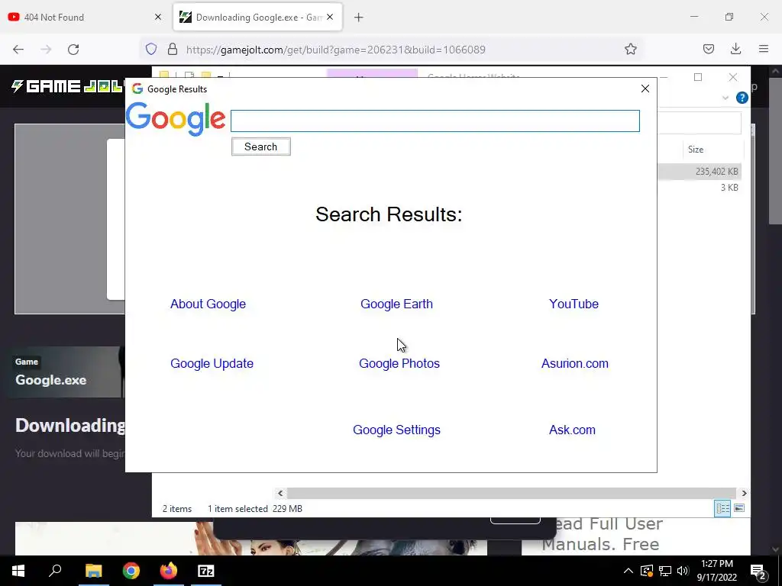The height and width of the screenshot is (586, 782).
Task: Click the File Explorer horizontal scrollbar
Action: tap(512, 494)
